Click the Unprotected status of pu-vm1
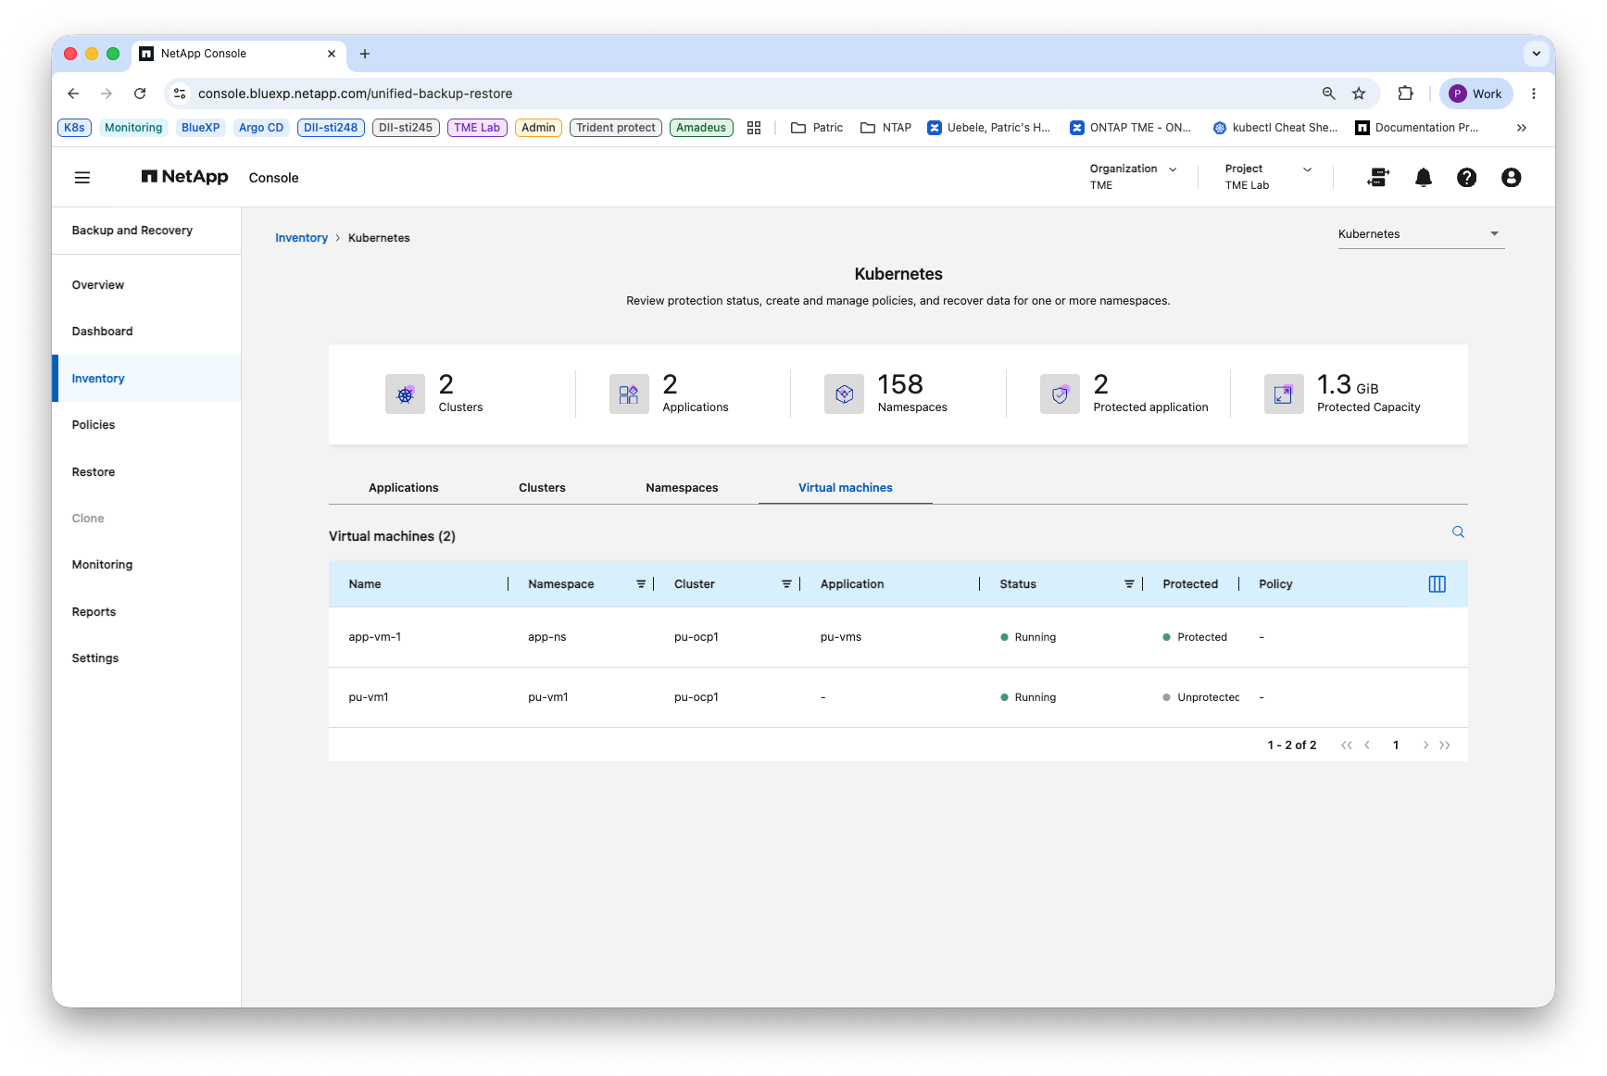 click(1201, 697)
